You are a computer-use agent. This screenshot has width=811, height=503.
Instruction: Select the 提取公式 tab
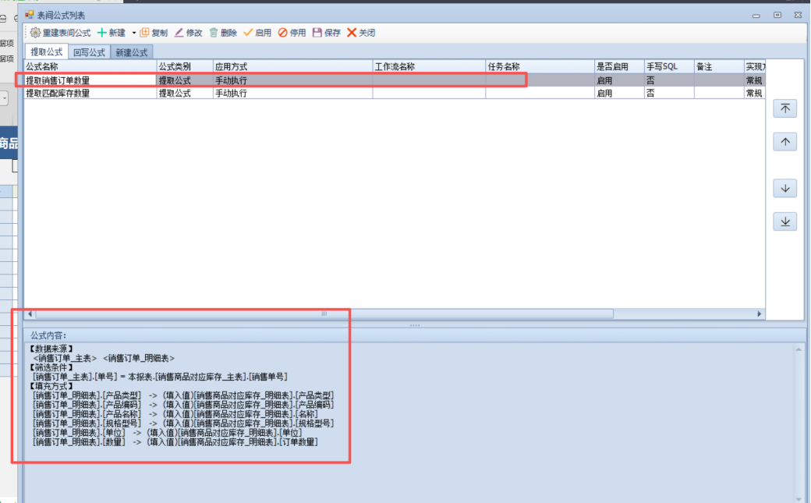[46, 52]
